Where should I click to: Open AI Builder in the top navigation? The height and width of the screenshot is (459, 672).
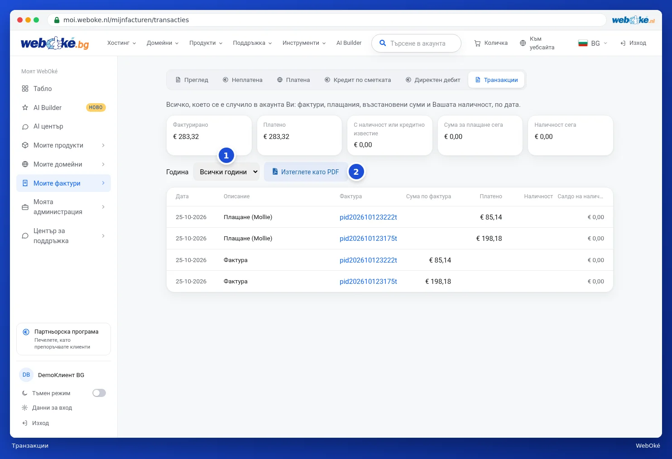tap(349, 43)
